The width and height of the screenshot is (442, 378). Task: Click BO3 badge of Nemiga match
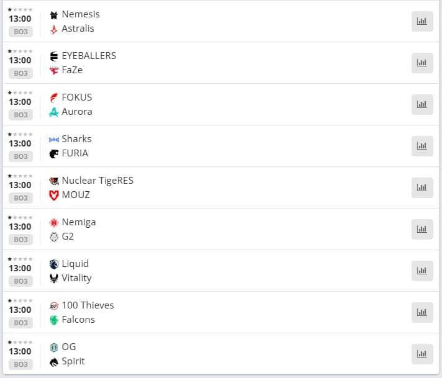click(20, 240)
